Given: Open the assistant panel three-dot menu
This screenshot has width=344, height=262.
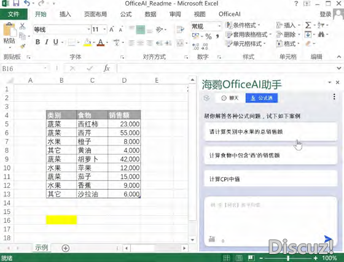Looking at the screenshot, I should [x=334, y=96].
